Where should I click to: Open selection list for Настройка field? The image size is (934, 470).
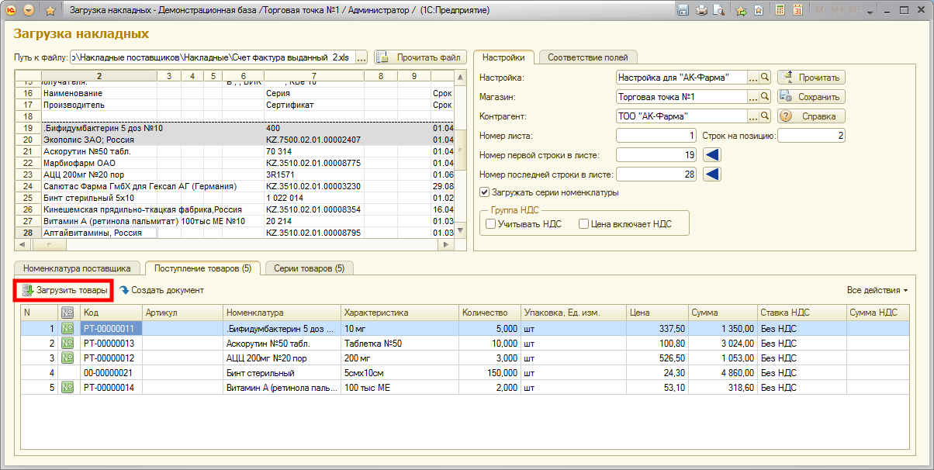pyautogui.click(x=752, y=78)
